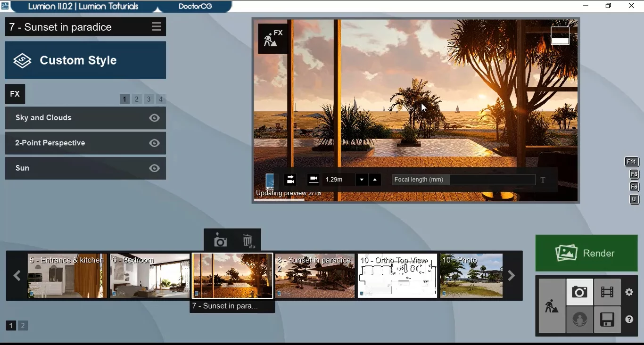The width and height of the screenshot is (644, 345).
Task: Click the FX add effect button
Action: 15,94
